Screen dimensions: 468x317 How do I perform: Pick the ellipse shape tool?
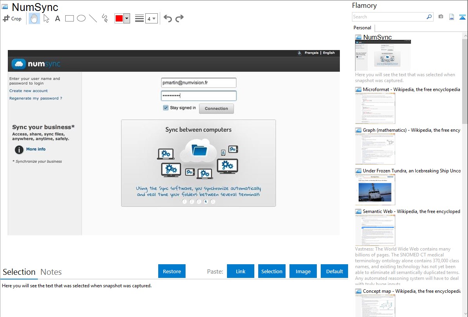[x=81, y=18]
